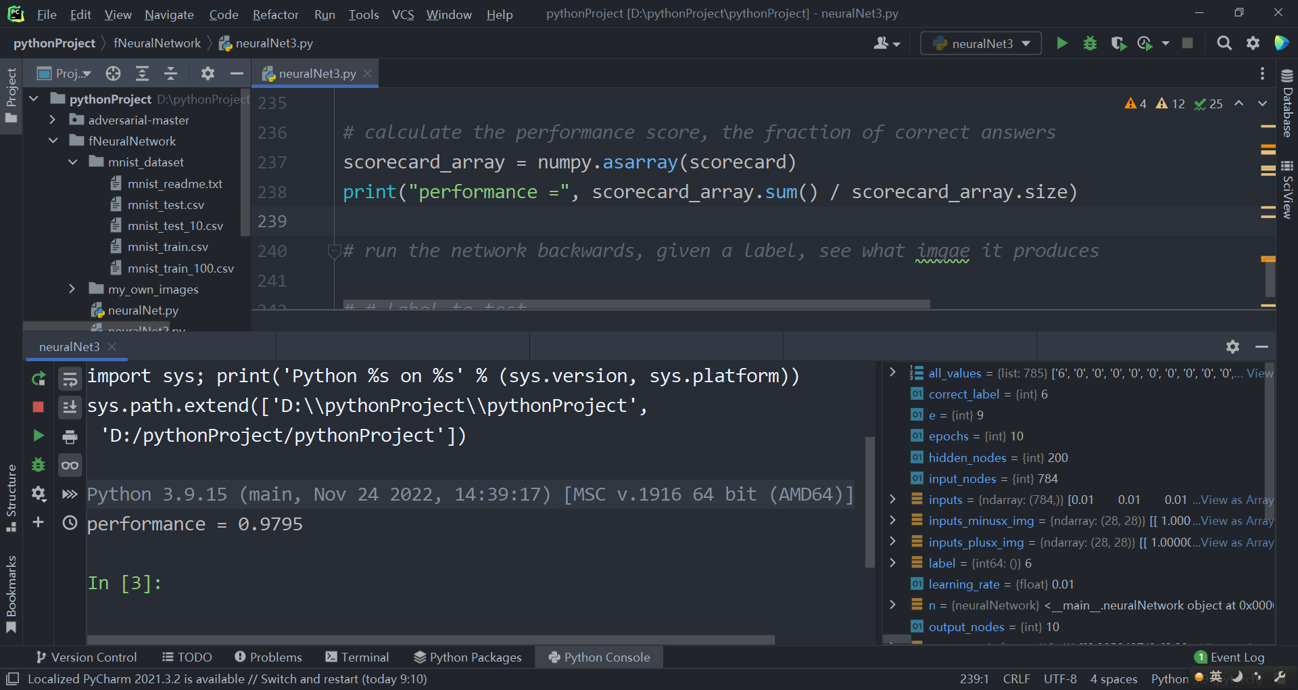Toggle the Project side tool window
The image size is (1298, 690).
coord(11,96)
